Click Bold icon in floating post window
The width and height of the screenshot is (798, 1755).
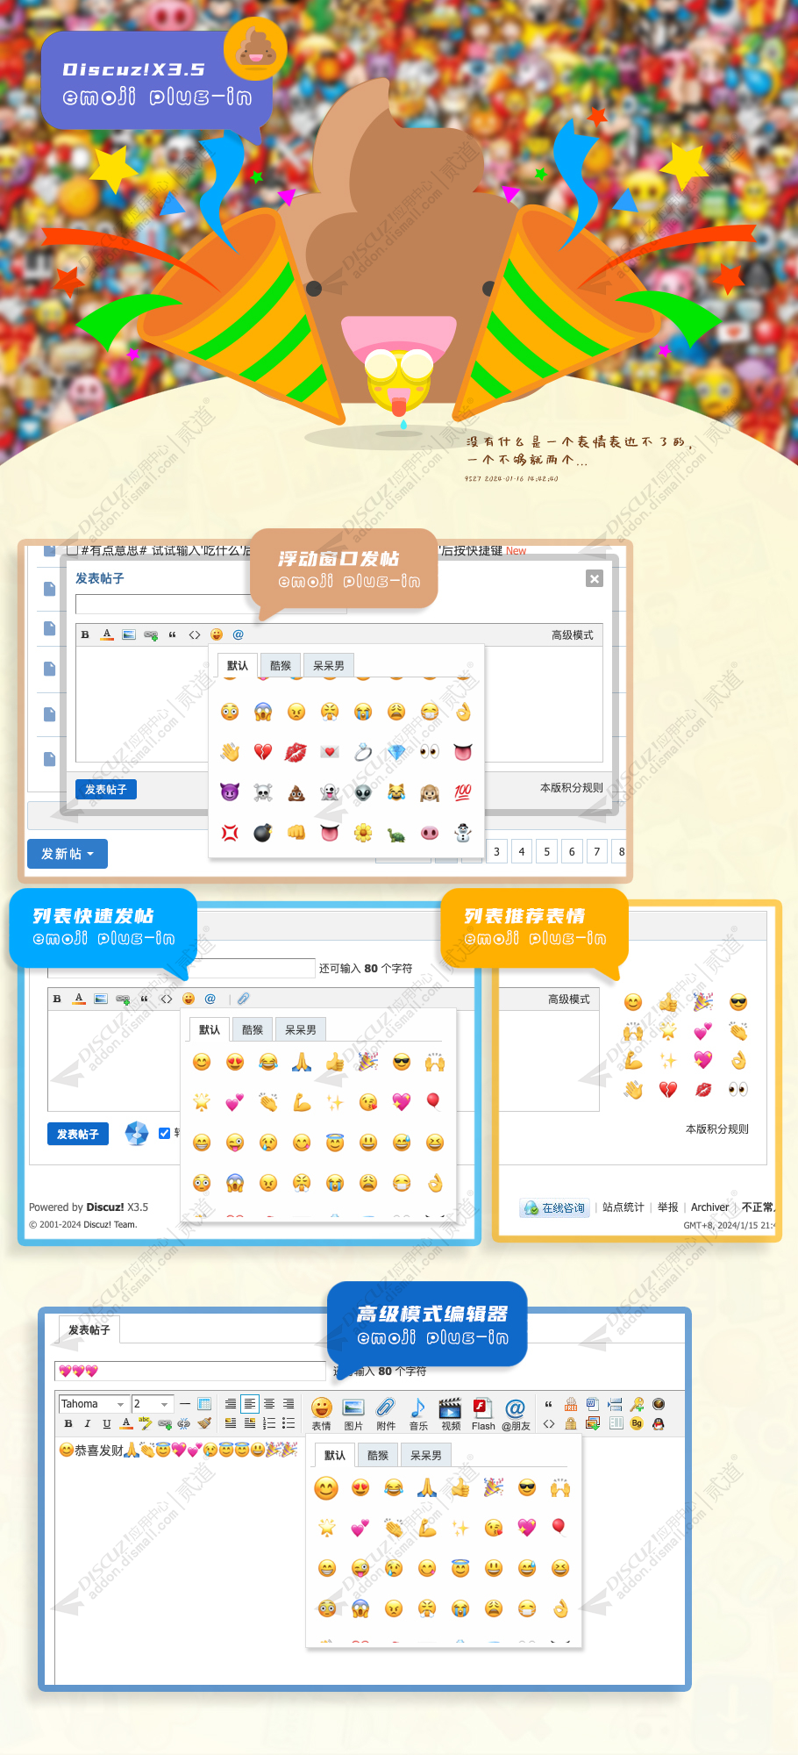coord(85,634)
